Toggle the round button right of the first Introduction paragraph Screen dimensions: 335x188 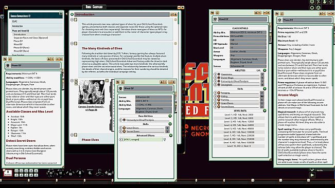[175, 20]
